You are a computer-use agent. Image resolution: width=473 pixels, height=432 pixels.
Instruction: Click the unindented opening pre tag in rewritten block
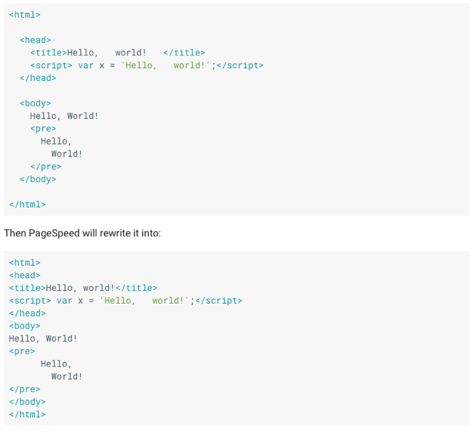(22, 351)
